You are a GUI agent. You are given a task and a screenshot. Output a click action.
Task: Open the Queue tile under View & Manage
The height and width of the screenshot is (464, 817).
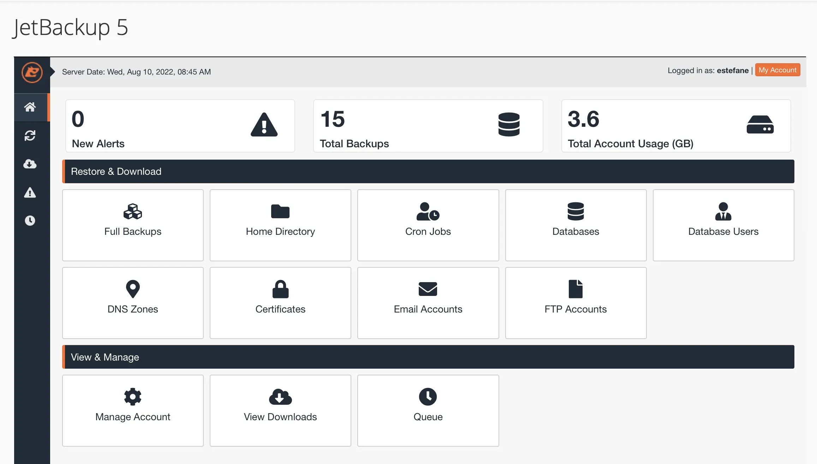tap(428, 410)
